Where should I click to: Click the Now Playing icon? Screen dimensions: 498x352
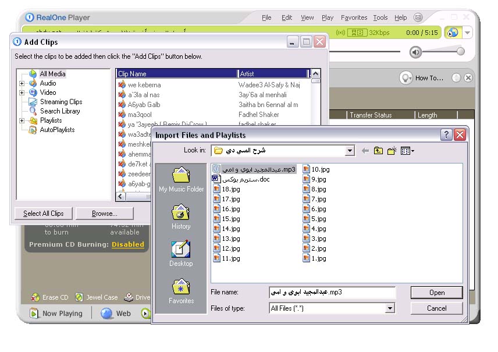(x=34, y=313)
